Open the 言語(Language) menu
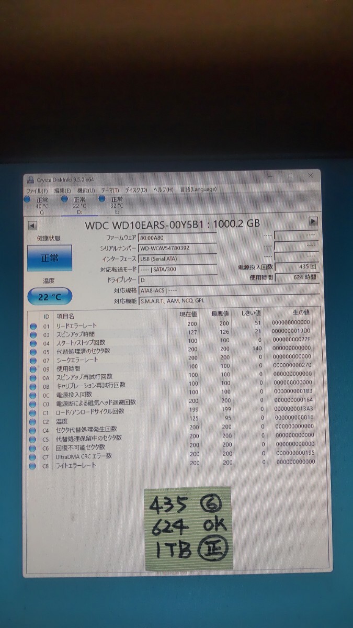This screenshot has width=353, height=628. point(198,189)
